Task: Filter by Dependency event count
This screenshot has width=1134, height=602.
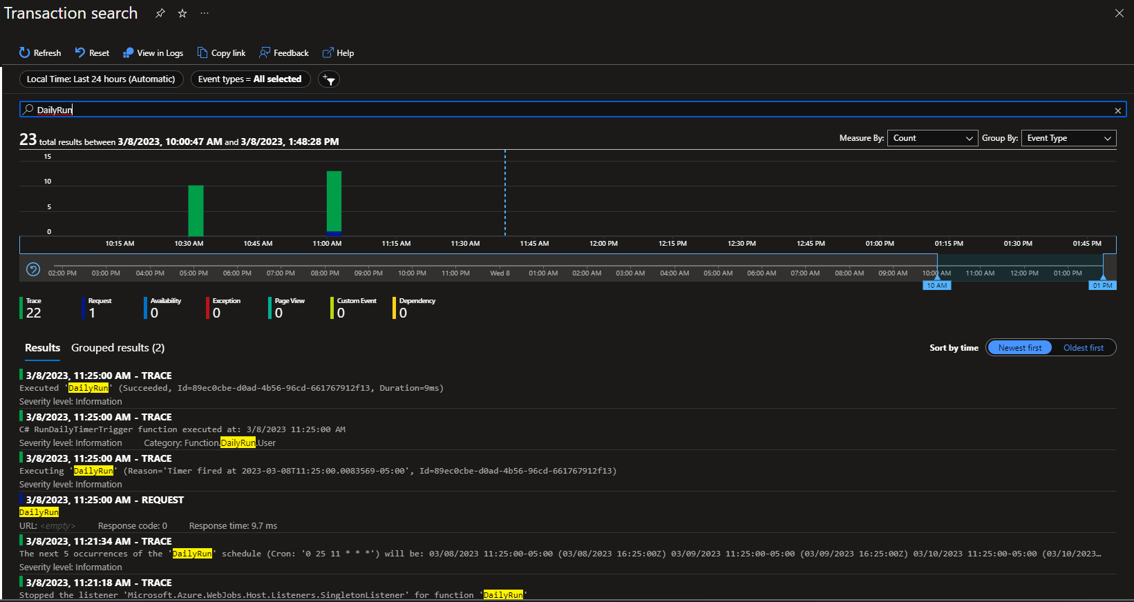Action: tap(415, 308)
